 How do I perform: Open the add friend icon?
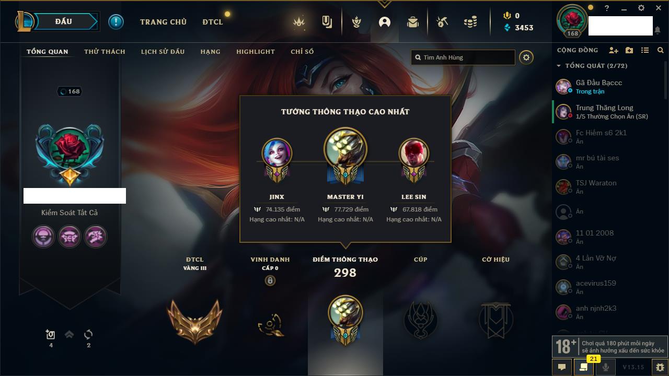point(614,50)
